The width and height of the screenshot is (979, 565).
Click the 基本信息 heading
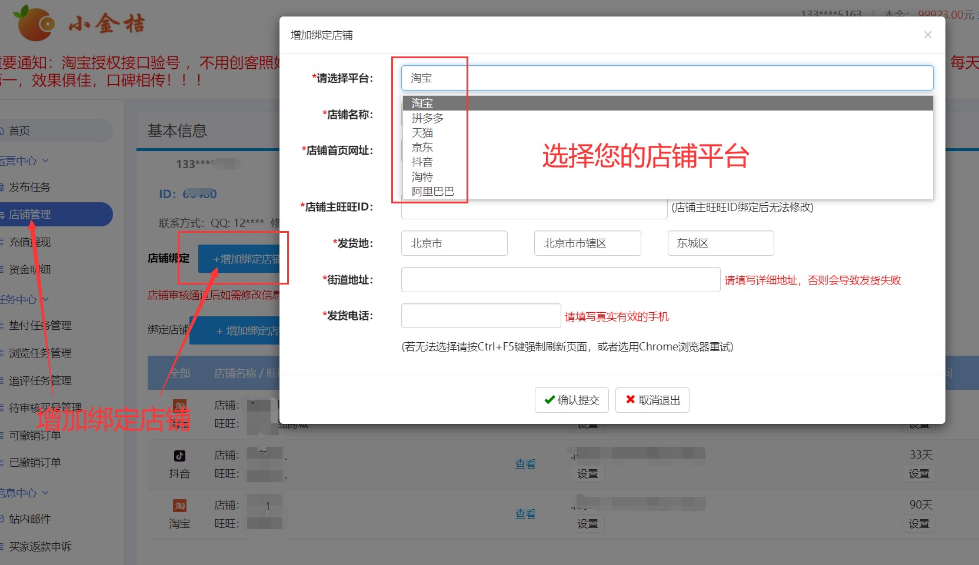tap(177, 131)
